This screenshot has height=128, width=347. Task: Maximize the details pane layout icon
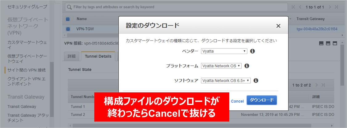[335, 44]
